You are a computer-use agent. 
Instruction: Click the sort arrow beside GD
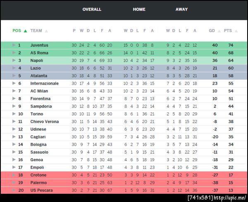tap(219, 31)
